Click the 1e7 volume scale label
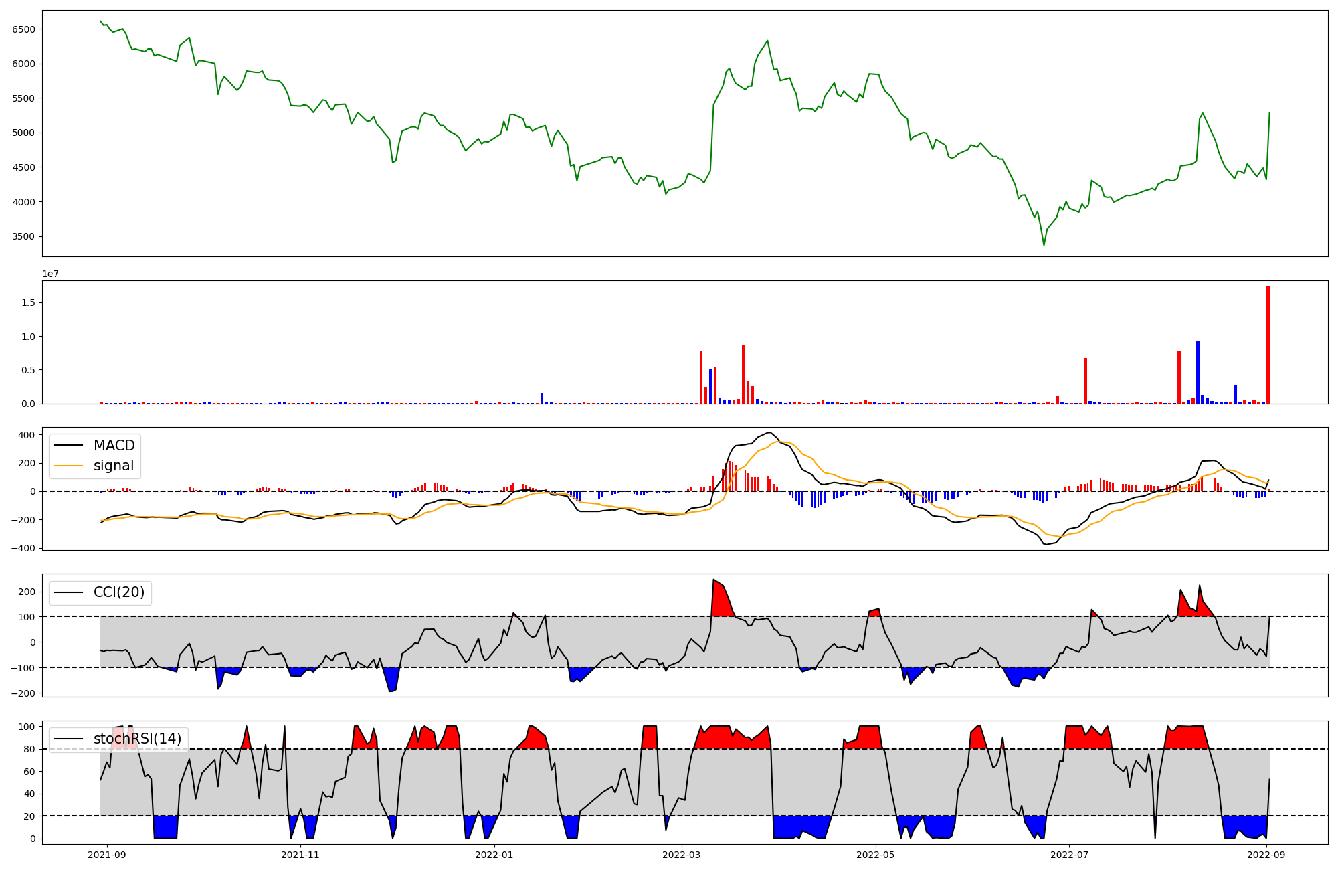 tap(50, 274)
